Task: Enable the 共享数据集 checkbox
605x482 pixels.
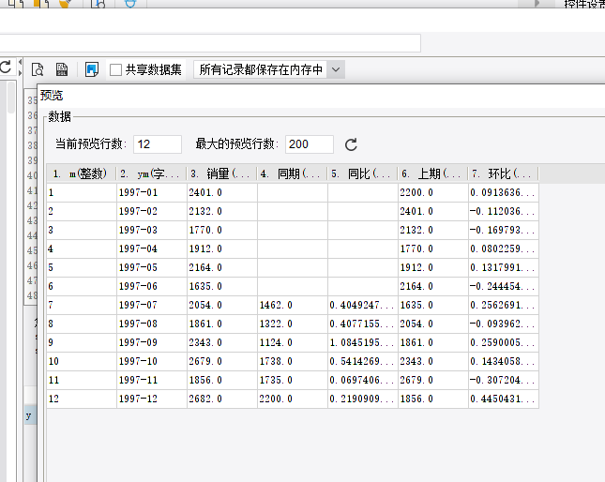Action: click(116, 69)
